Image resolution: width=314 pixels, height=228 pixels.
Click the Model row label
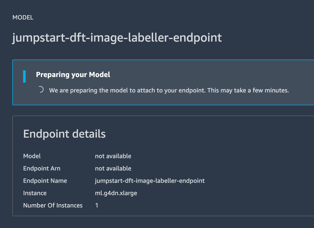32,156
